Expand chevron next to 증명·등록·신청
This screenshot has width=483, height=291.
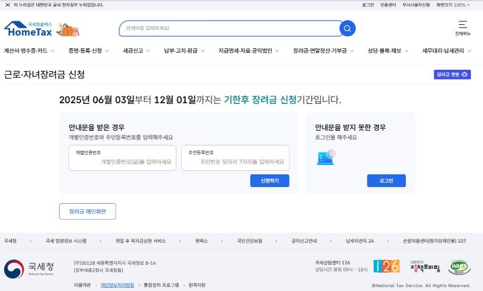107,51
